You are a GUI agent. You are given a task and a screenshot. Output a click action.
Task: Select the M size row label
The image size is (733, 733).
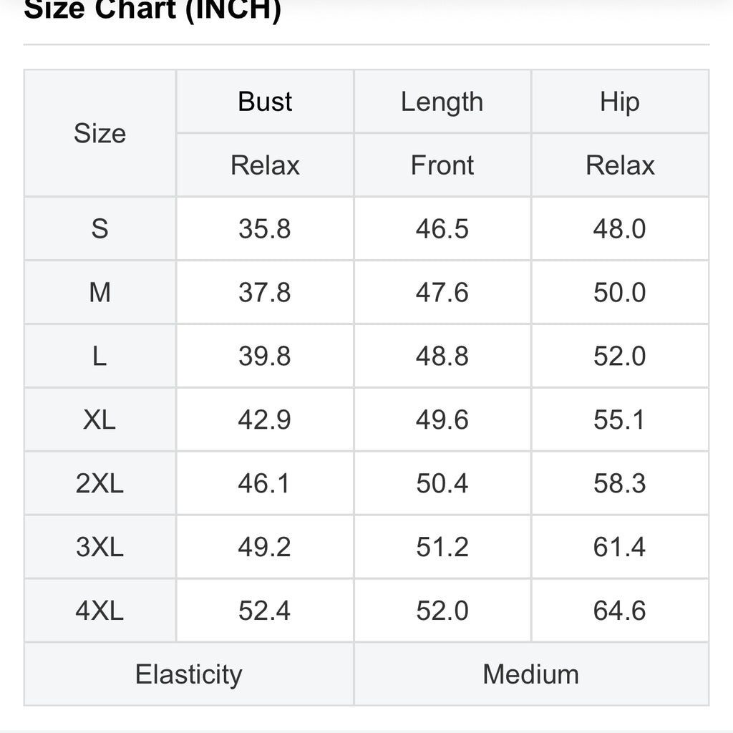click(x=100, y=292)
